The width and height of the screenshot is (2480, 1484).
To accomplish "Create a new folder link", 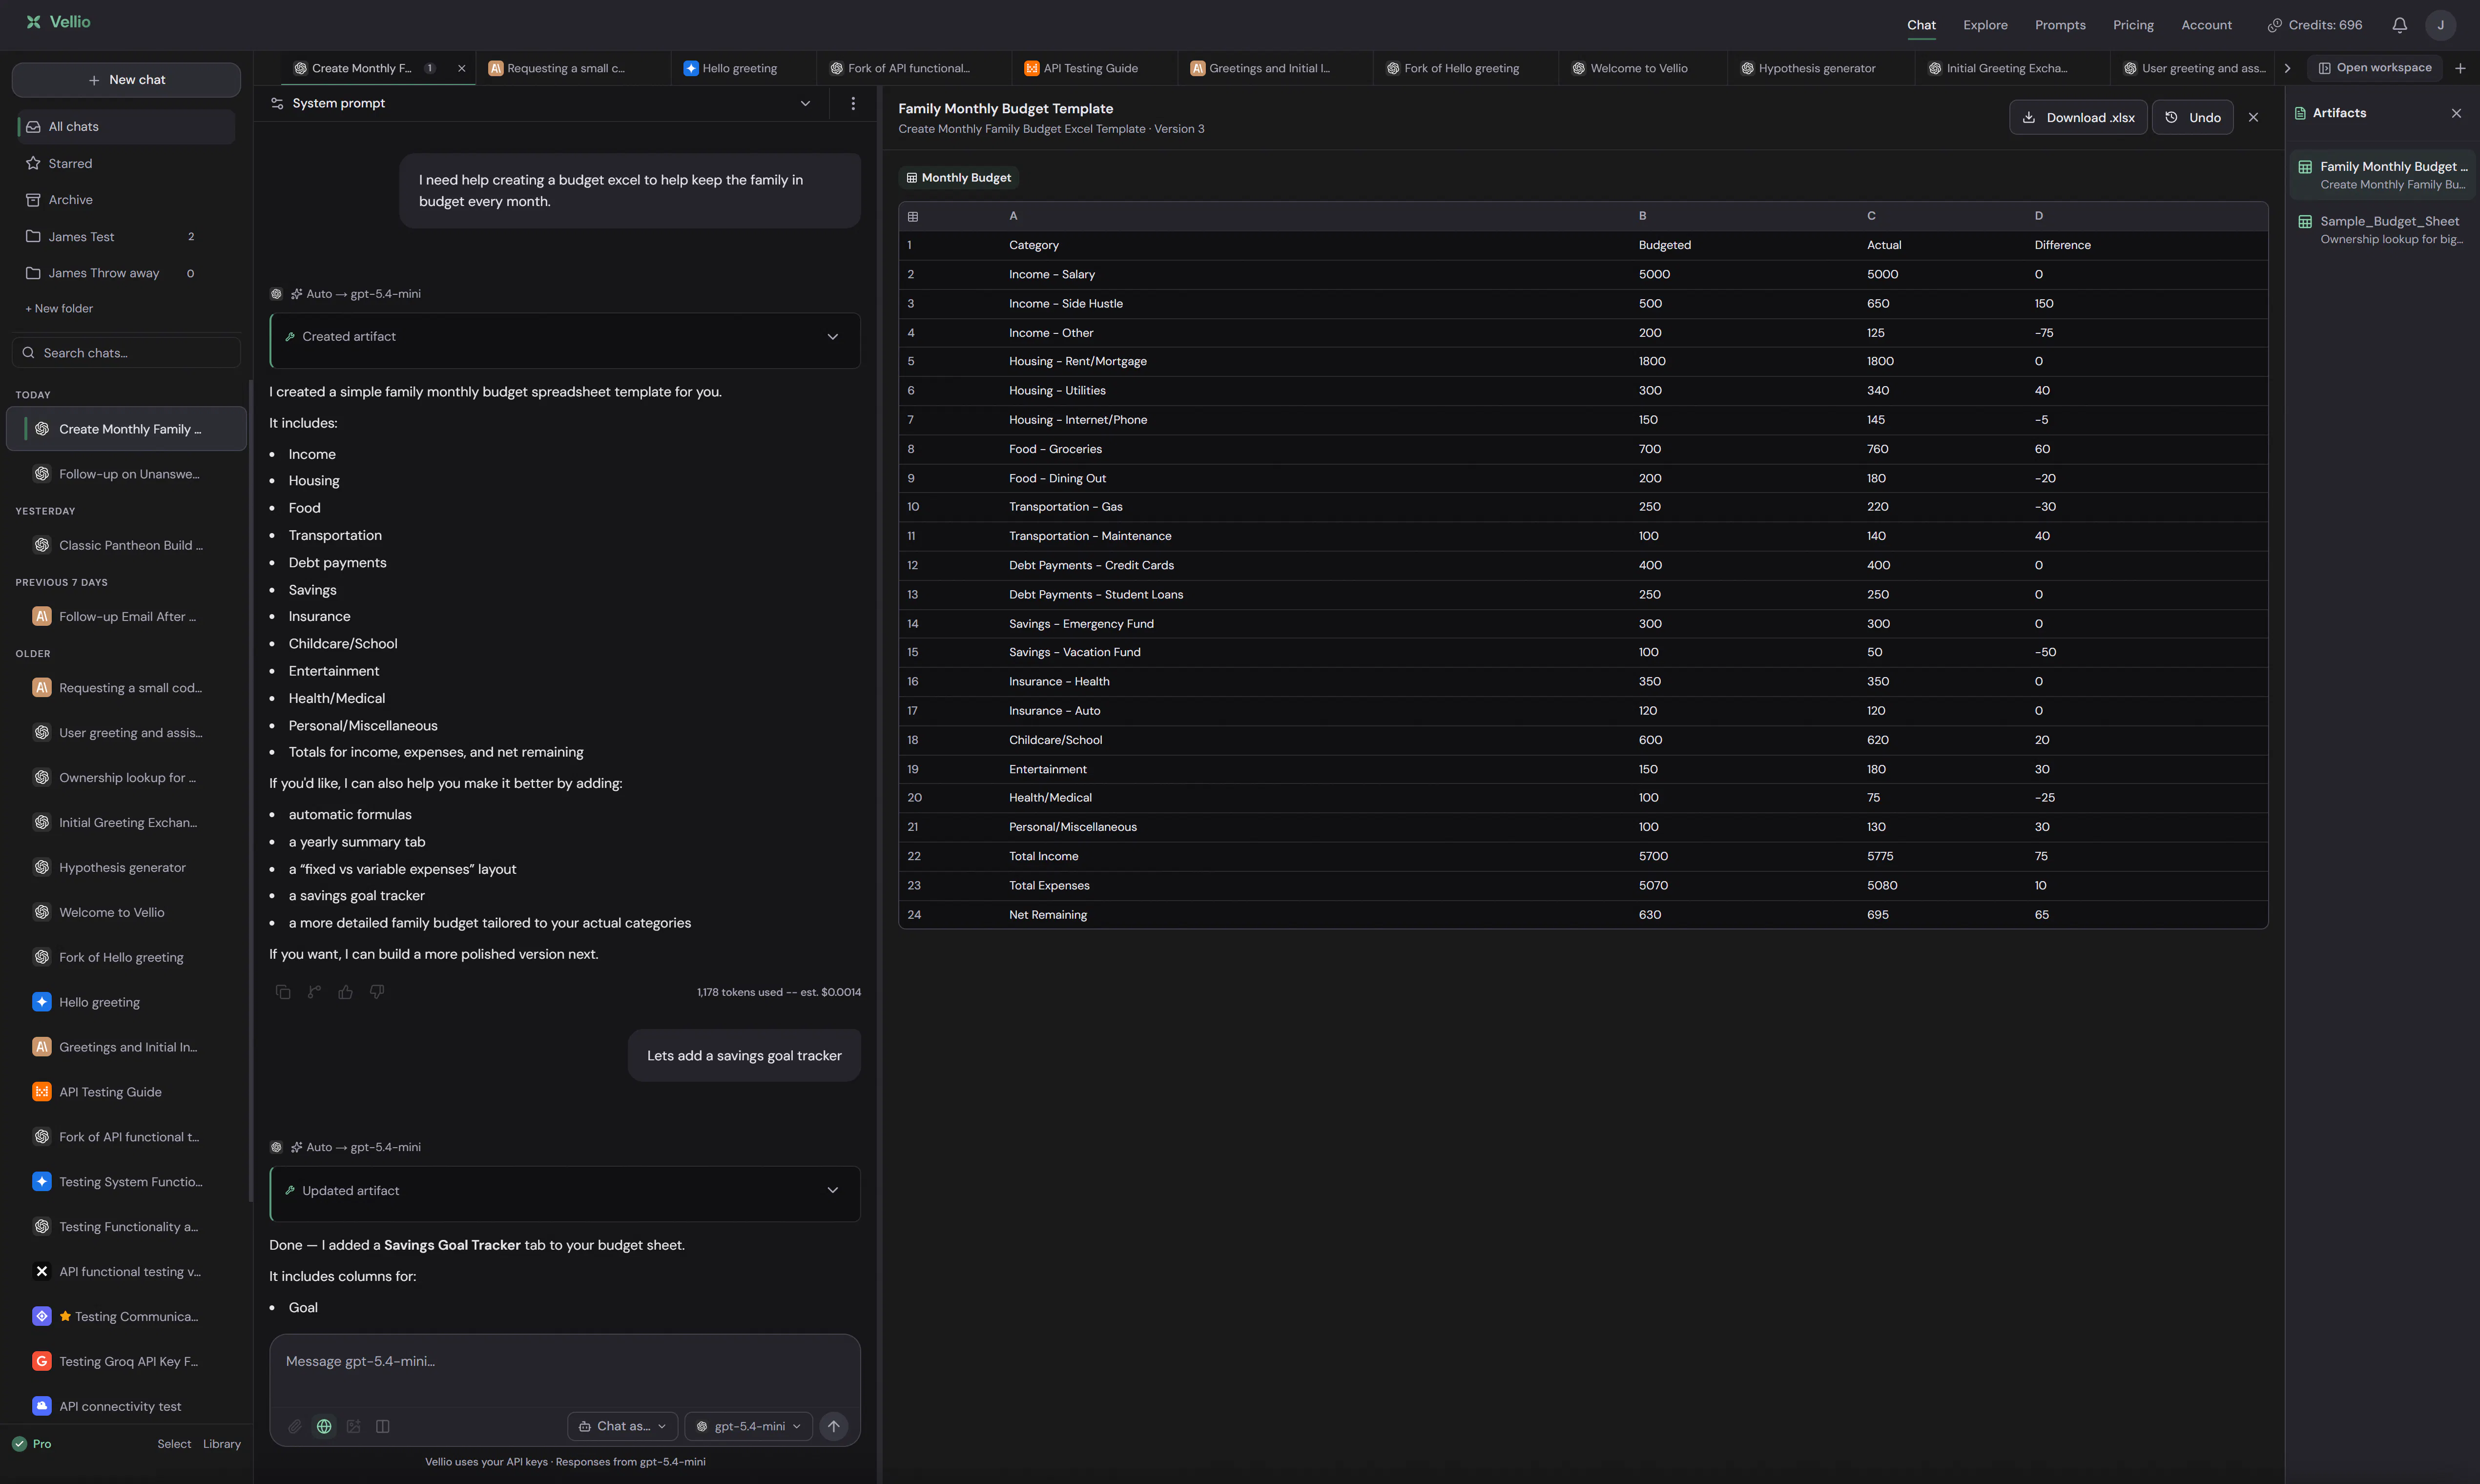I will (x=59, y=308).
